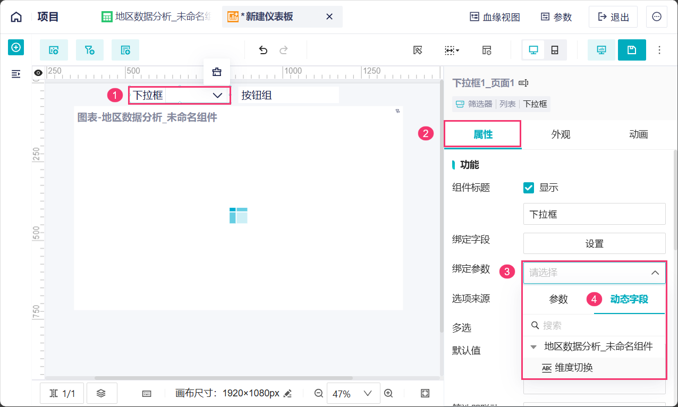Edit the 下拉框 title input field

594,214
